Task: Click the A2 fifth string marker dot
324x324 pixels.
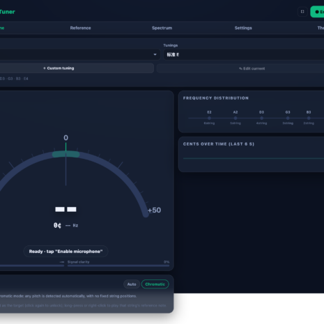Action: [x=236, y=118]
